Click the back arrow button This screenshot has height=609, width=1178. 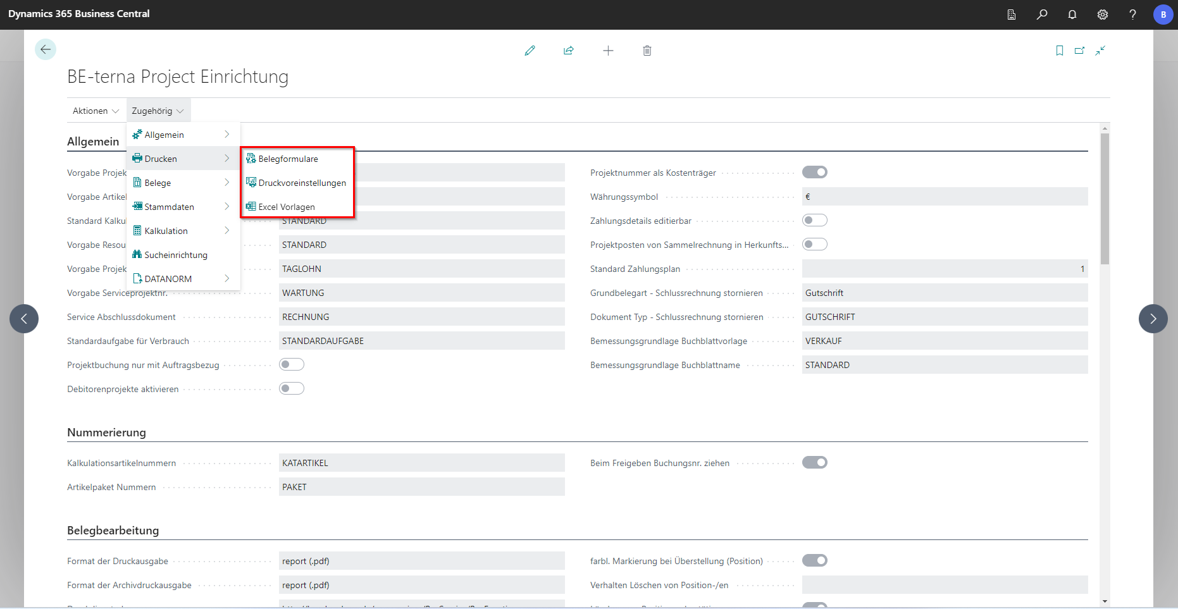[x=46, y=49]
